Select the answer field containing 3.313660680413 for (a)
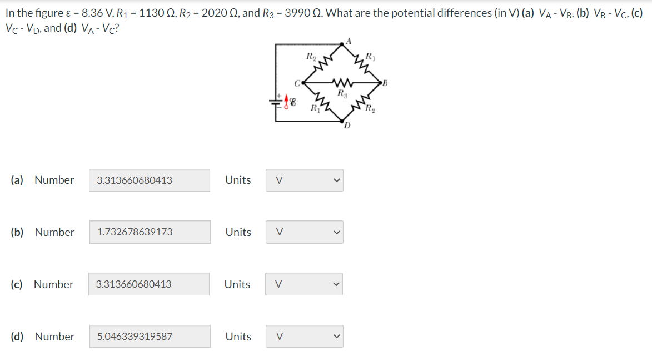Image resolution: width=652 pixels, height=351 pixels. [x=150, y=180]
